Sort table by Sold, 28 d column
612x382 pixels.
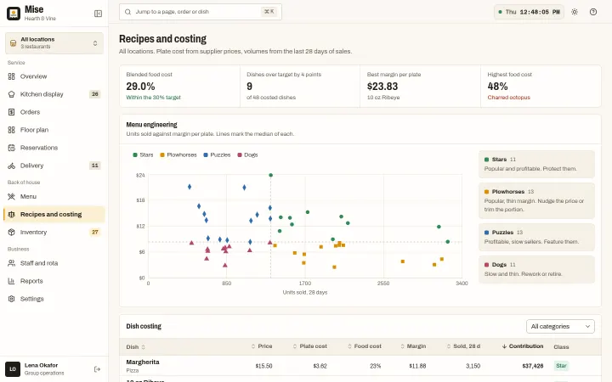pos(463,346)
